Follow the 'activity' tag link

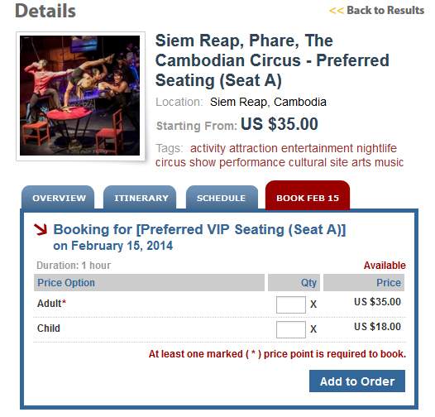(208, 148)
